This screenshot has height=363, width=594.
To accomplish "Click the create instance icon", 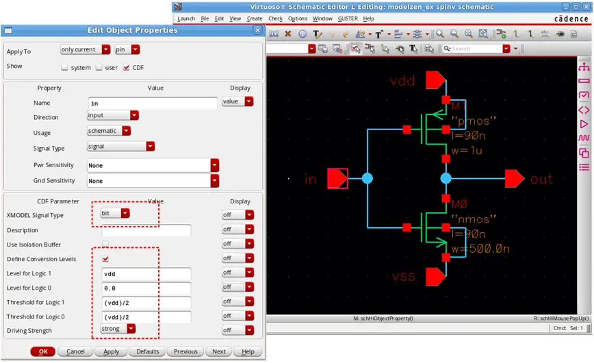I will pos(501,34).
